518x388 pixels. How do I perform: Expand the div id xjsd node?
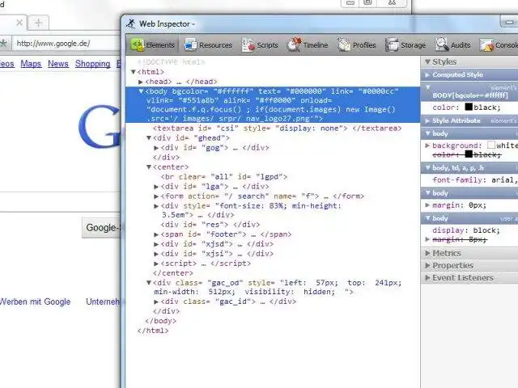point(156,244)
